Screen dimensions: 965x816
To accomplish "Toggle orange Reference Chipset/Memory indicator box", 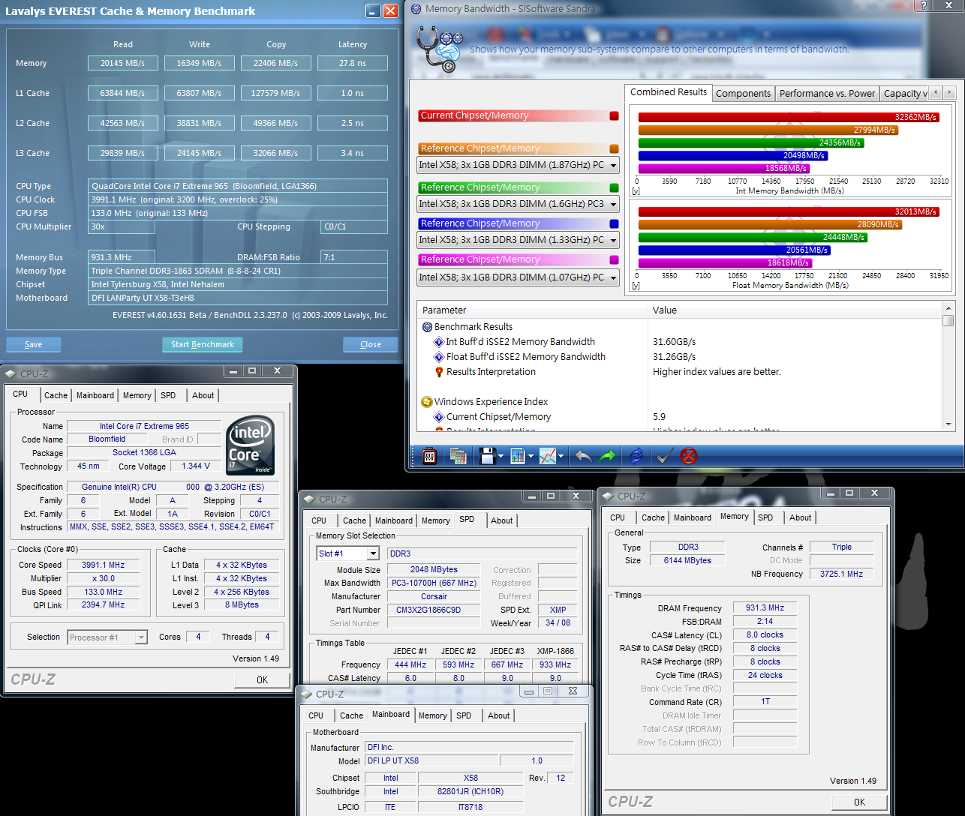I will coord(615,148).
